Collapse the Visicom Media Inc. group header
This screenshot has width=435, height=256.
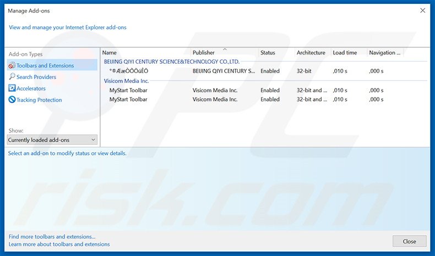click(126, 81)
